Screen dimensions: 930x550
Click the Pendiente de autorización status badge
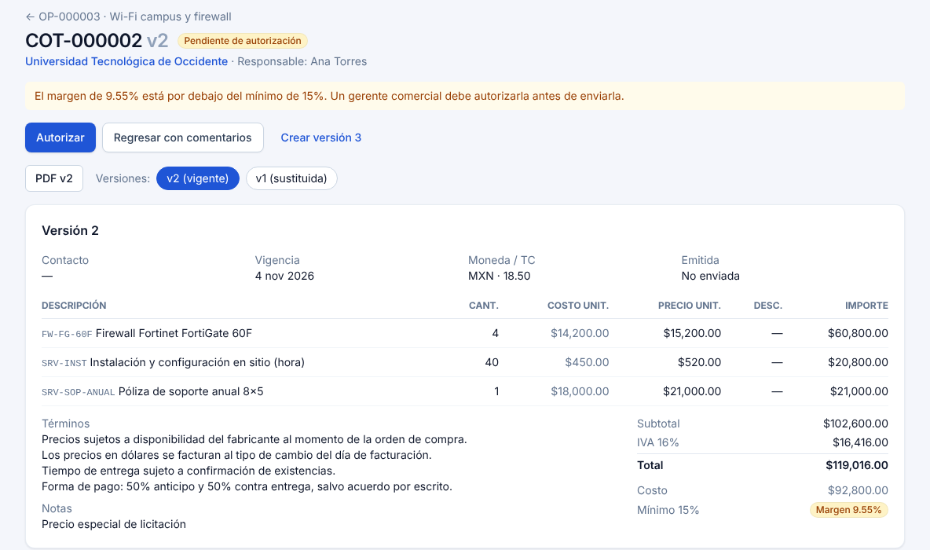point(243,41)
